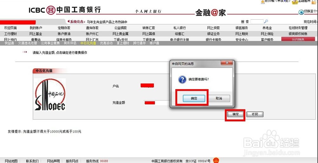Click the globe icon next to 切换至
The width and height of the screenshot is (318, 163).
(301, 12)
